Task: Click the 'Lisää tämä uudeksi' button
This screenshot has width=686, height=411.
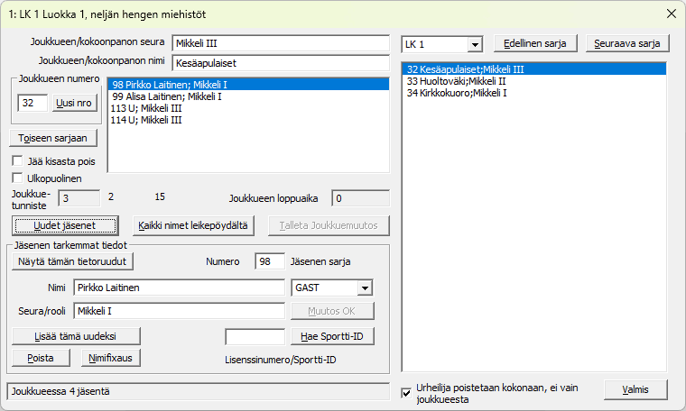Action: click(x=76, y=336)
